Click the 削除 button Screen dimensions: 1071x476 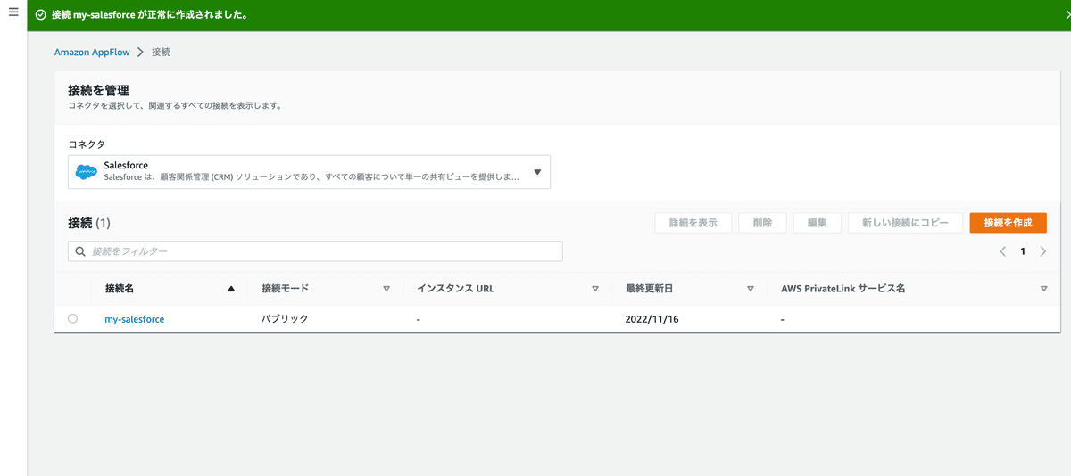click(x=762, y=223)
